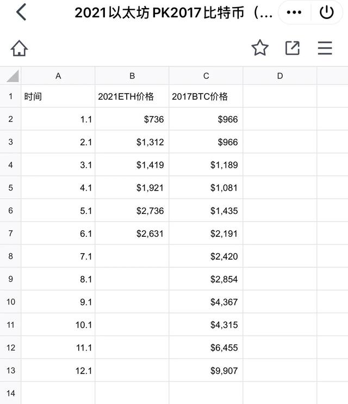Select the cell showing $2,420
This screenshot has height=404, width=348.
click(x=206, y=256)
